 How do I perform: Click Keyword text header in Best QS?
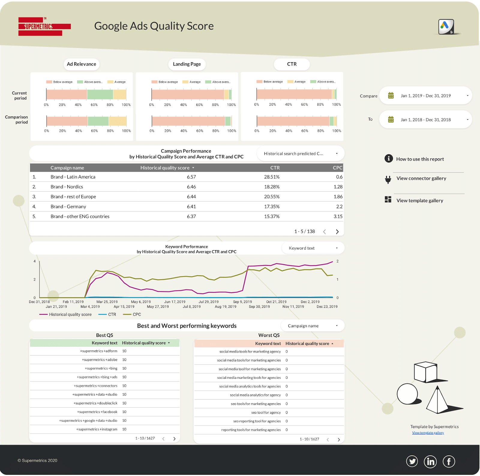click(x=104, y=343)
